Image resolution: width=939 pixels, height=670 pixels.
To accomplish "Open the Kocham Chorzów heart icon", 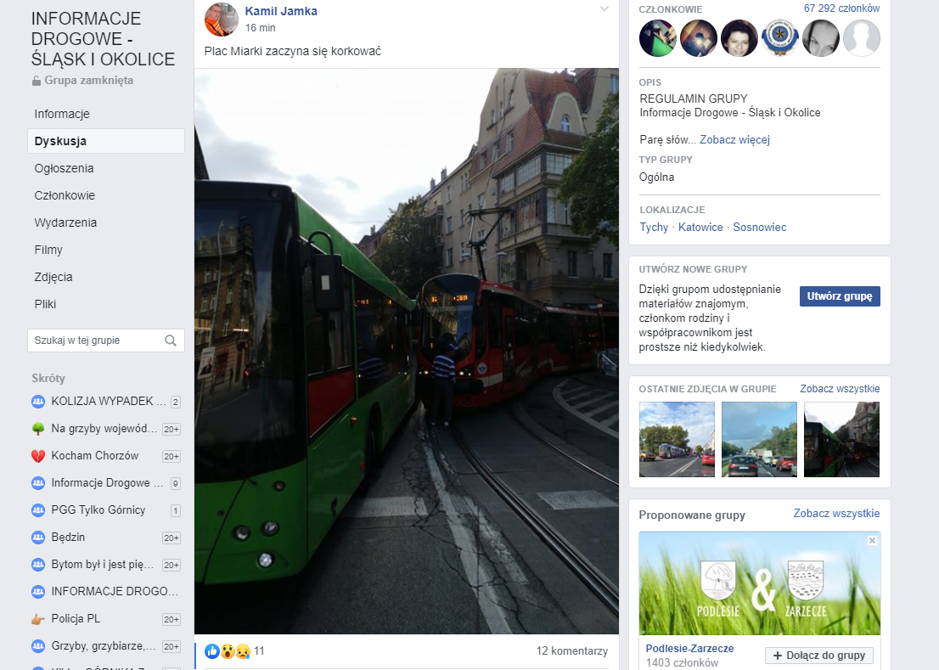I will click(37, 456).
